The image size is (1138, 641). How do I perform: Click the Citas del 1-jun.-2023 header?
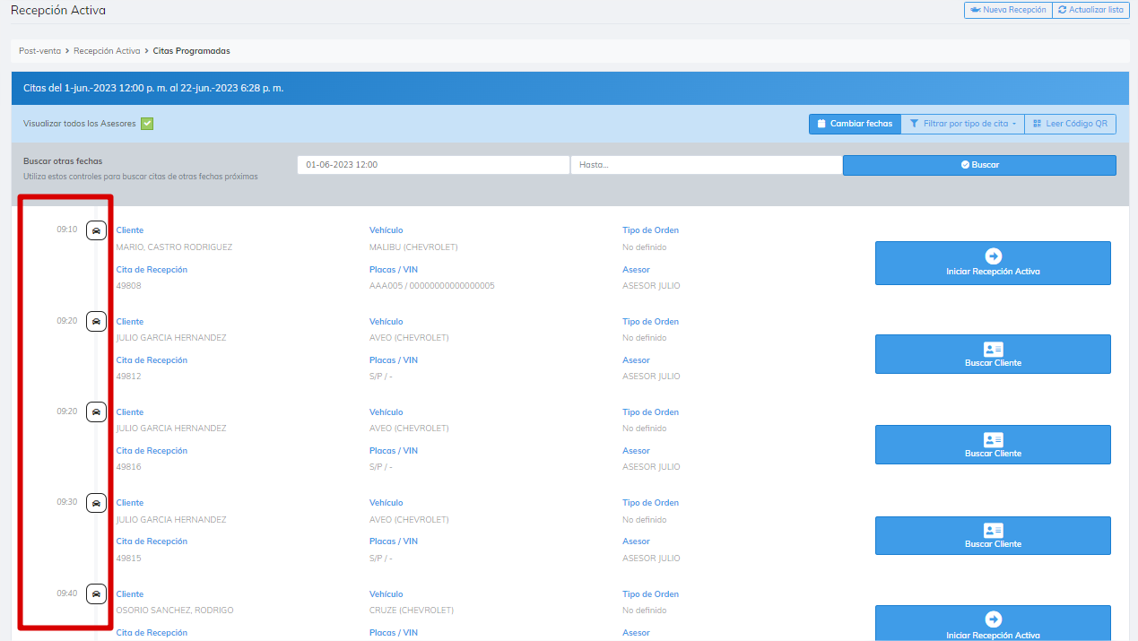pyautogui.click(x=153, y=89)
